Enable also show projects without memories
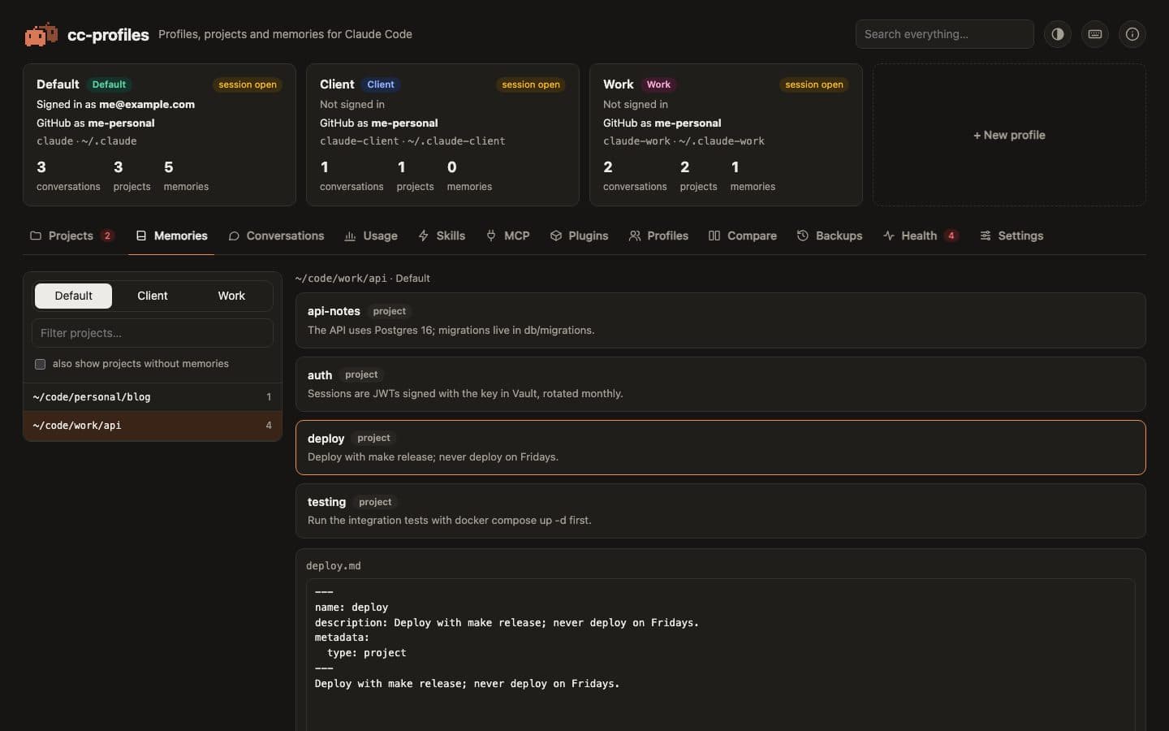This screenshot has width=1169, height=731. pos(40,364)
